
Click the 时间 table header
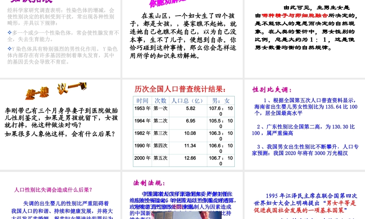click(x=142, y=100)
